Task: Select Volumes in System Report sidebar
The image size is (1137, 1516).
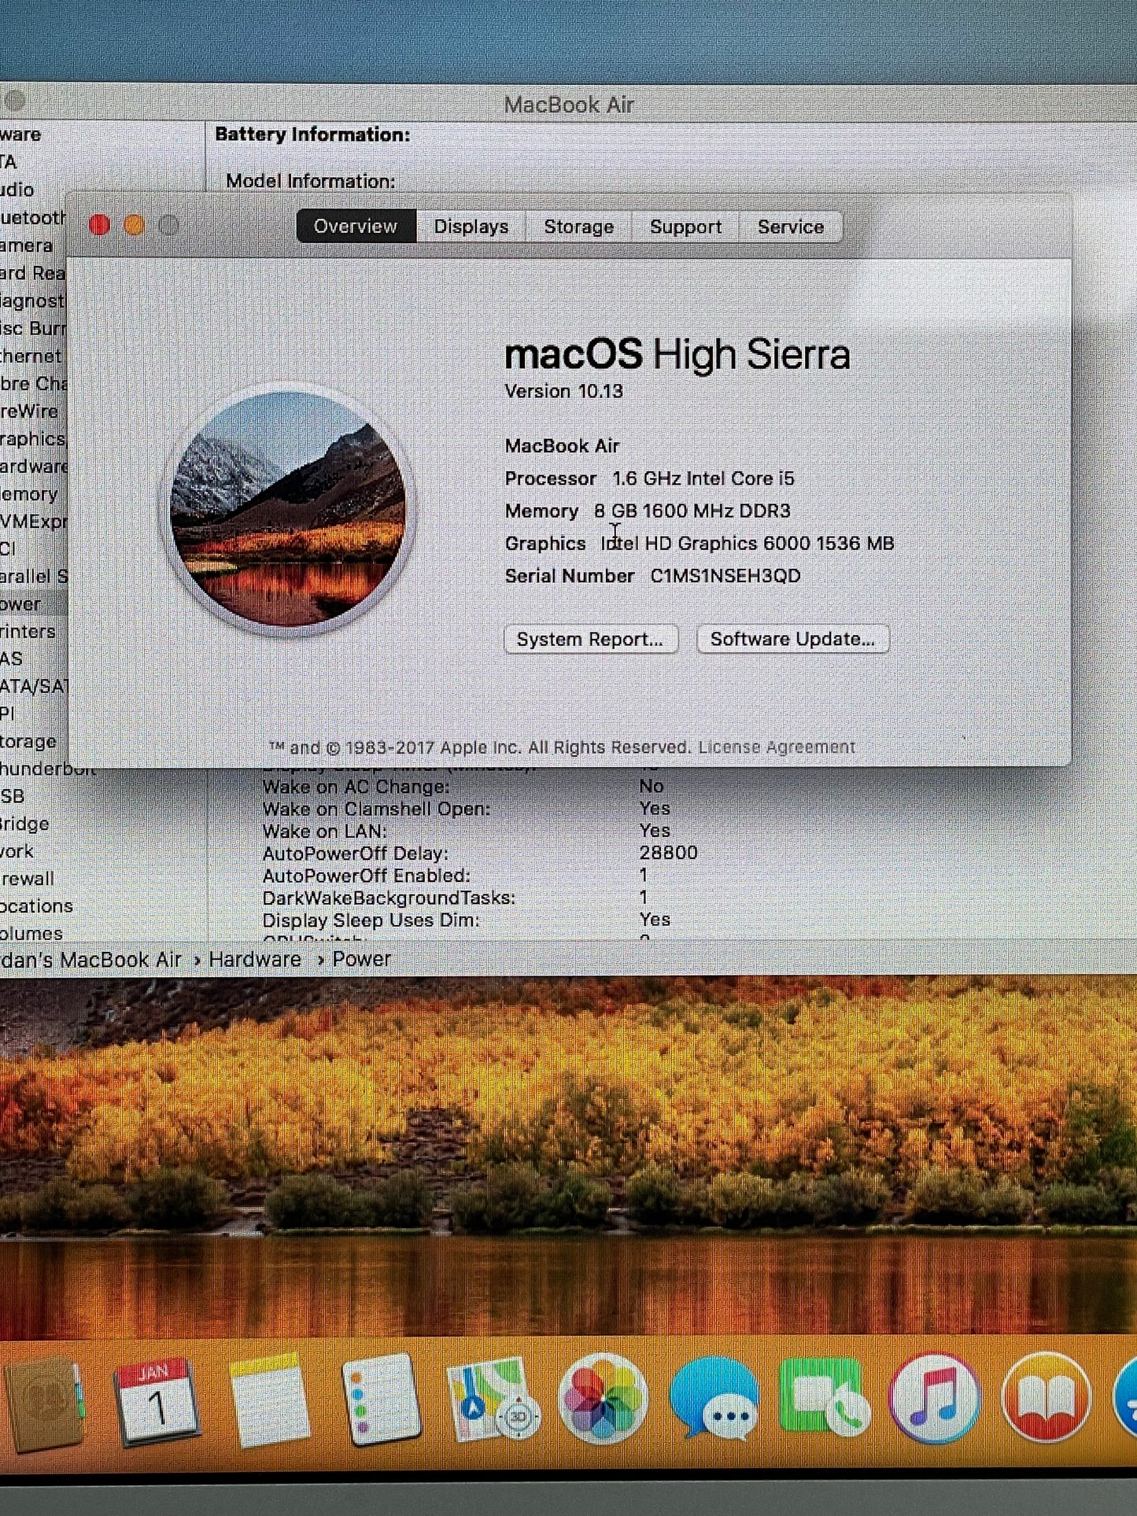Action: pyautogui.click(x=31, y=933)
